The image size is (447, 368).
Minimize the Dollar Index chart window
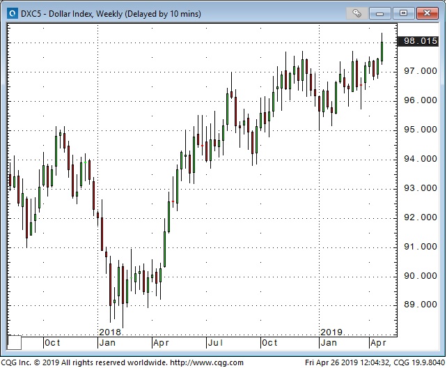coord(379,13)
